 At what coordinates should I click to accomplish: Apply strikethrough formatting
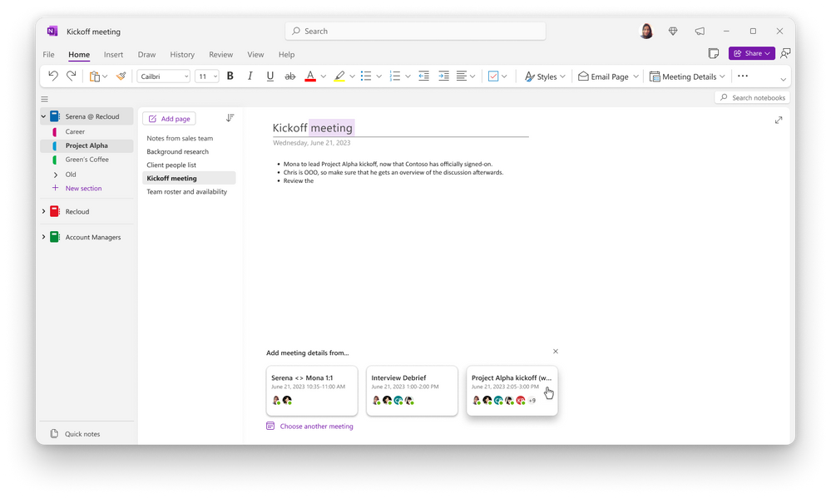(289, 76)
